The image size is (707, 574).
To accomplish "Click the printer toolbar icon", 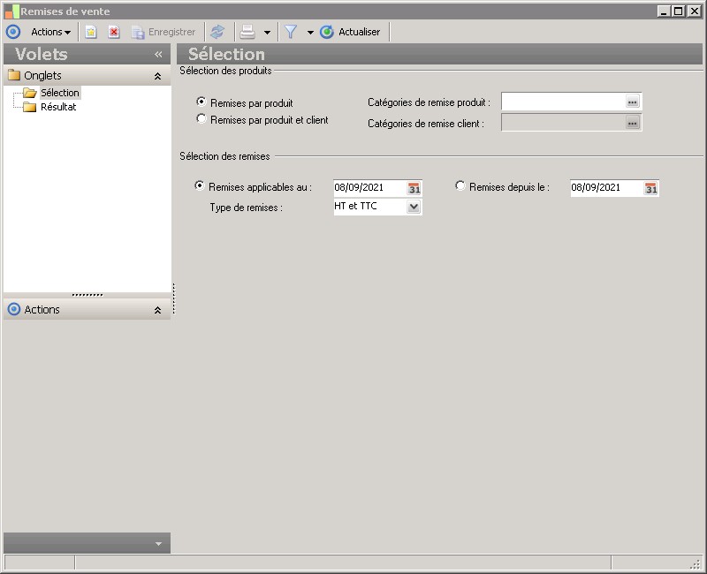I will click(x=247, y=32).
